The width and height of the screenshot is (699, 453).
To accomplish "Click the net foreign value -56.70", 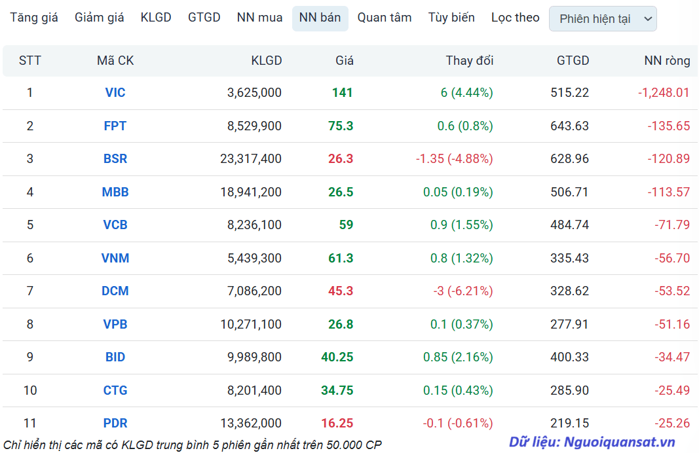I will (672, 258).
